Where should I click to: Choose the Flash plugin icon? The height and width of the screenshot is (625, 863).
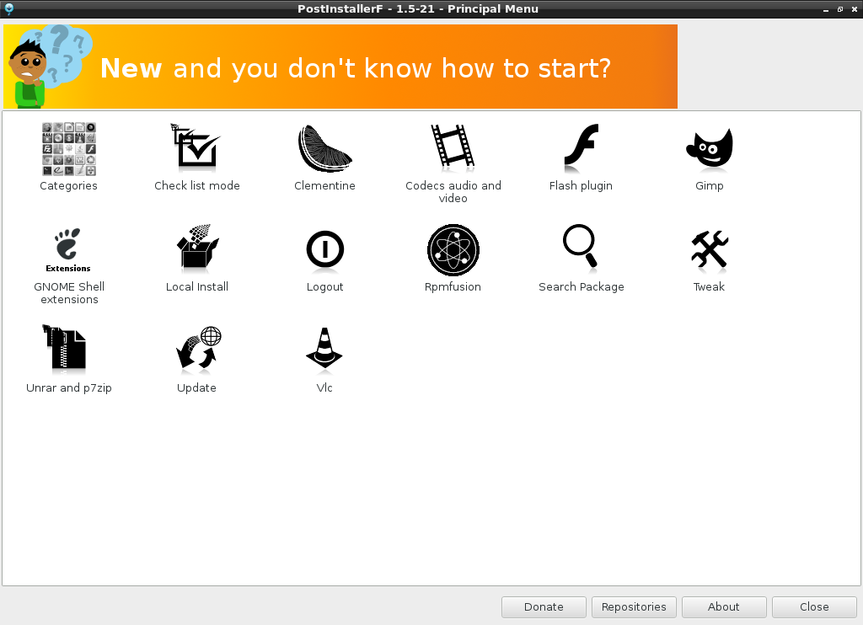[x=582, y=147]
